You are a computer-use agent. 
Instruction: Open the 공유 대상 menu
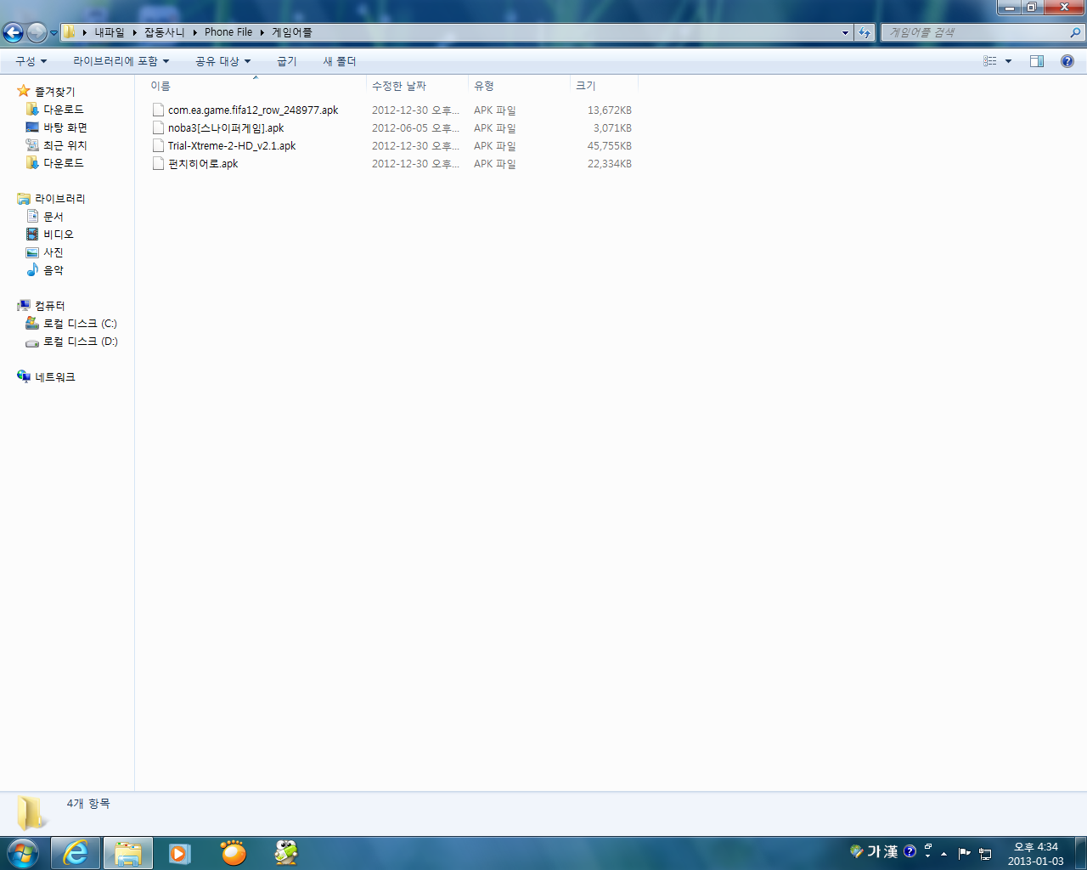tap(222, 61)
